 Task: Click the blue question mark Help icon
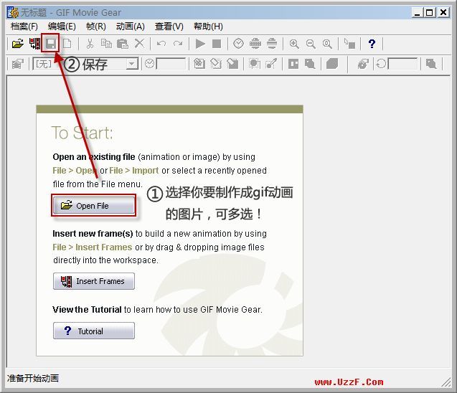[x=372, y=44]
